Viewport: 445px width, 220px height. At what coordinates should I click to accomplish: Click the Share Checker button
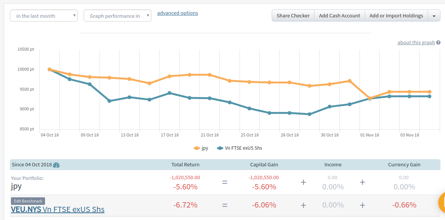[x=293, y=16]
